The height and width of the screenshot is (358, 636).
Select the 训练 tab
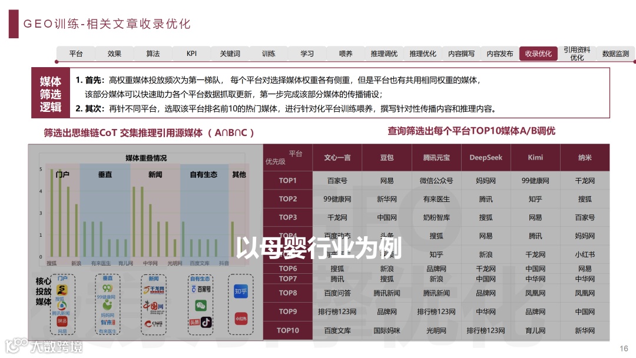pyautogui.click(x=269, y=54)
